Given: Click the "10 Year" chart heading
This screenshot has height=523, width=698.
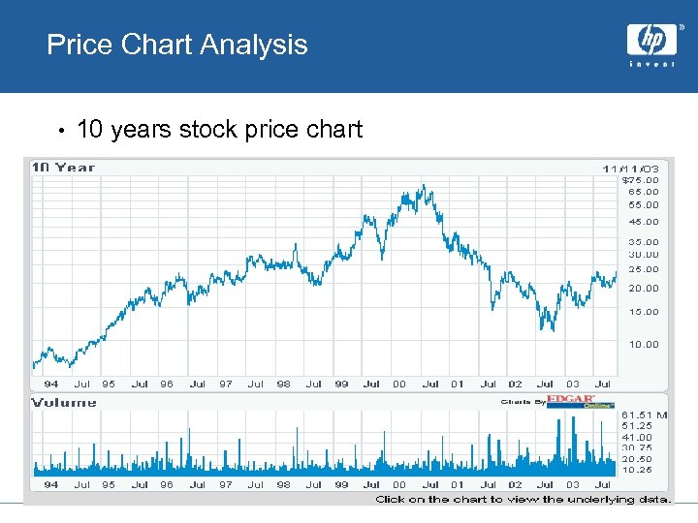Looking at the screenshot, I should click(64, 168).
